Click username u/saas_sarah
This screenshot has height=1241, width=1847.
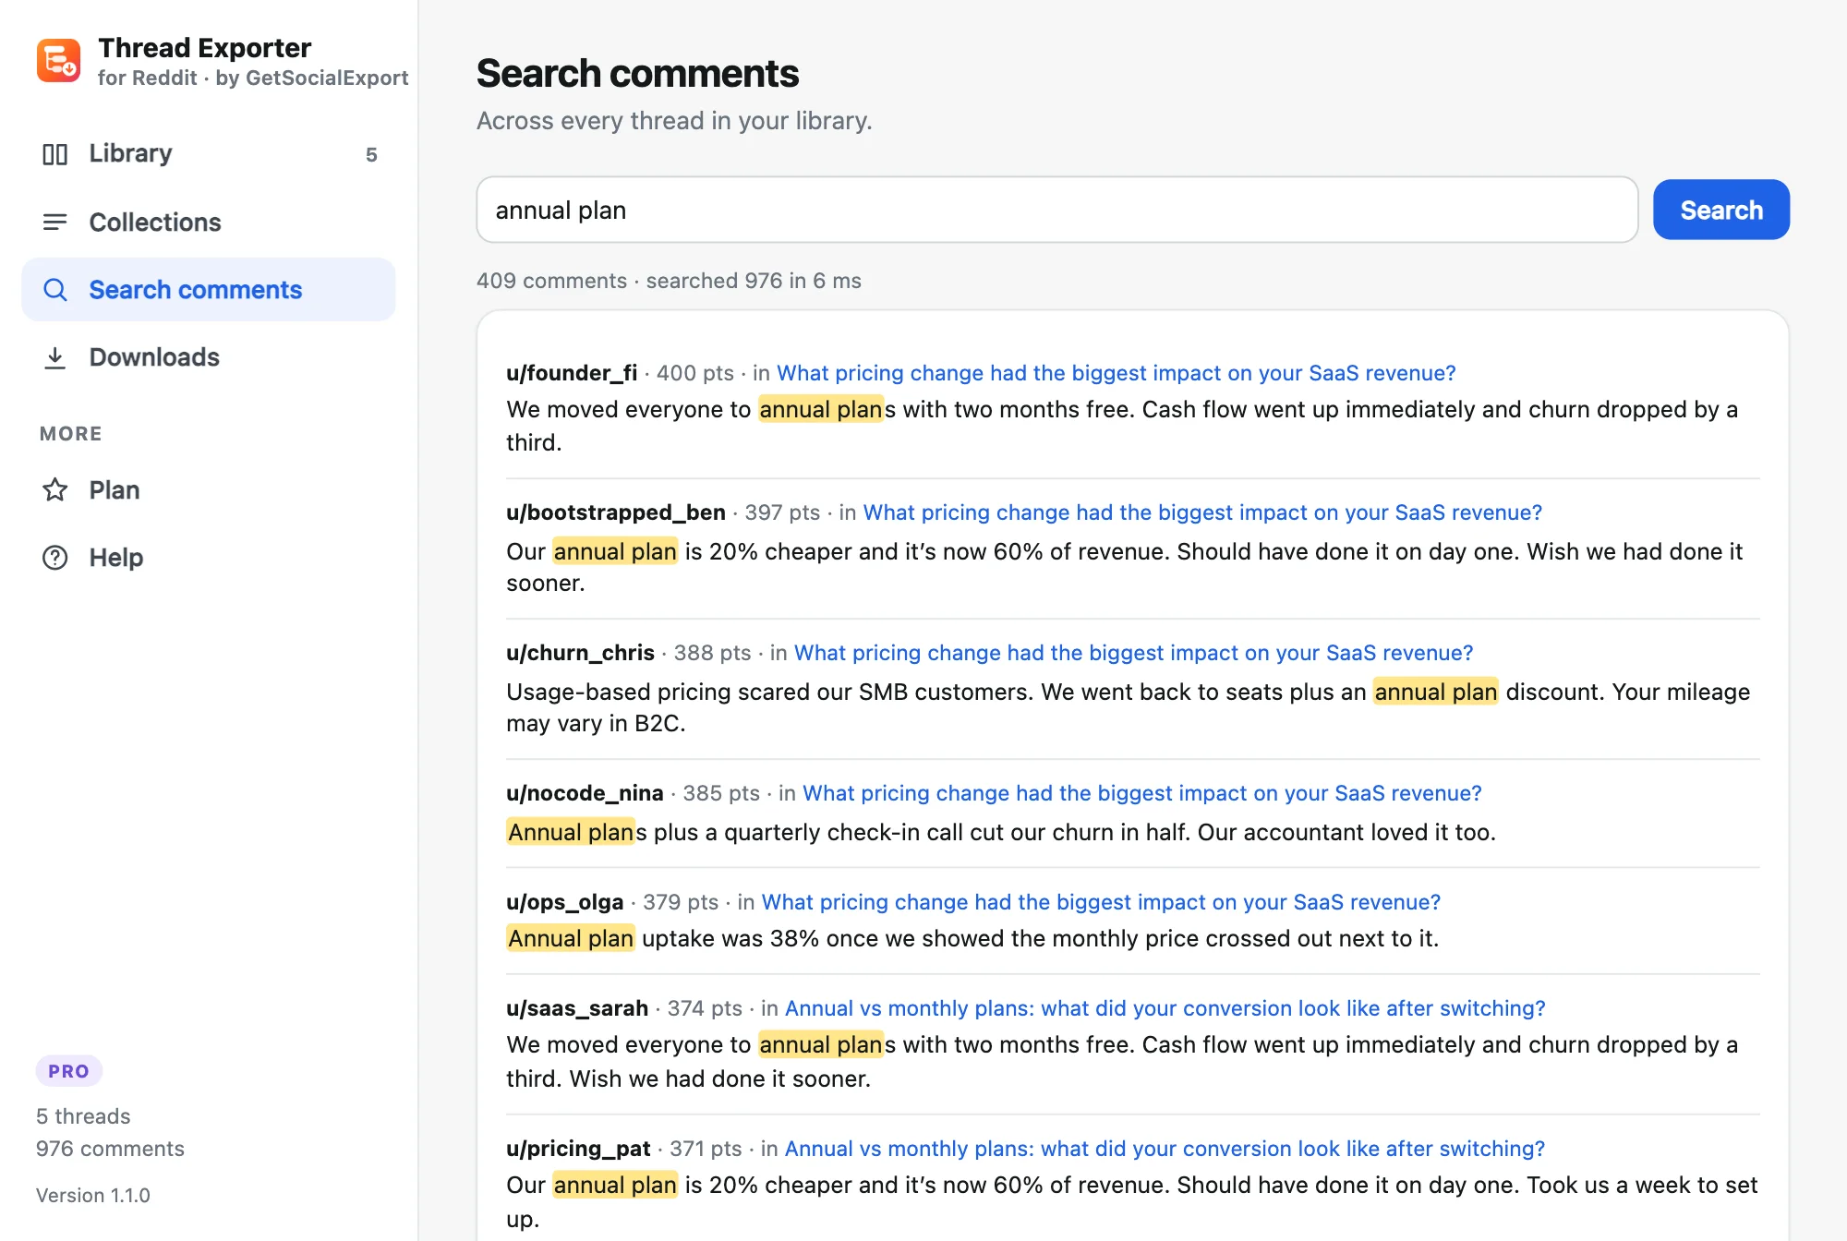pos(577,1008)
